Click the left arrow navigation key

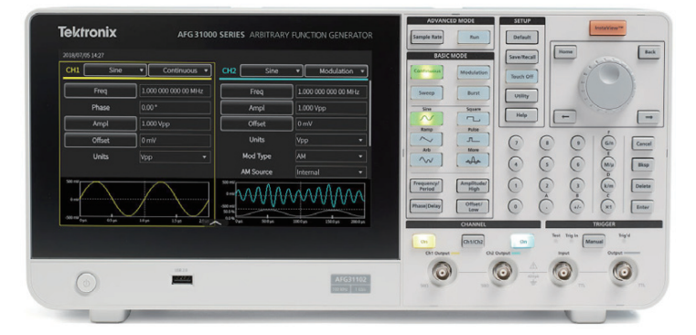tap(565, 117)
